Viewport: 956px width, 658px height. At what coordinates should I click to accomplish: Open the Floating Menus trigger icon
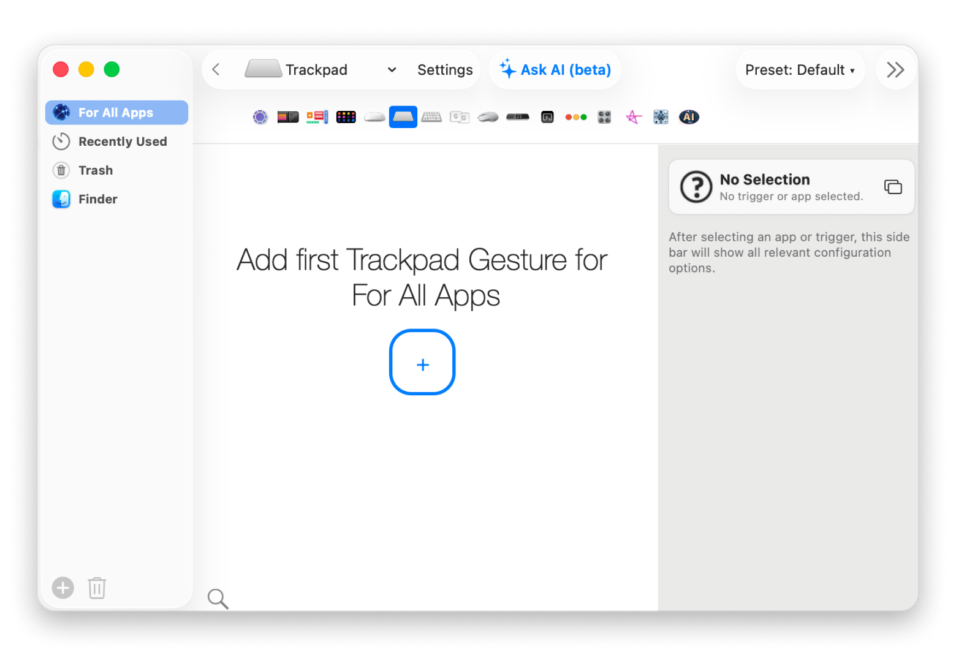coord(317,117)
